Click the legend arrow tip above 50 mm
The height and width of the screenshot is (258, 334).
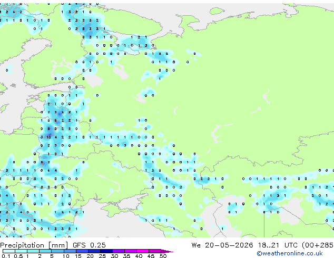167,251
